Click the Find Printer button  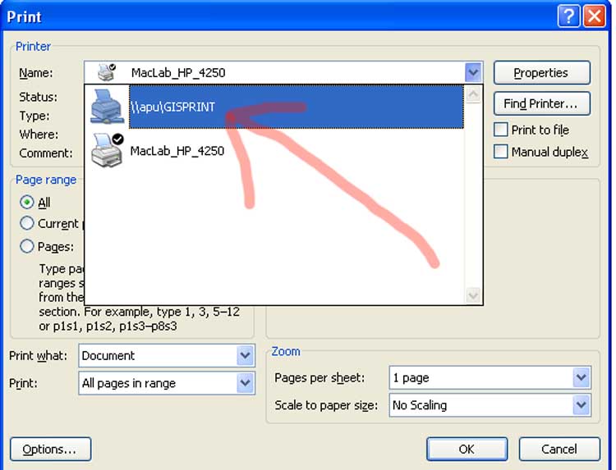[542, 103]
